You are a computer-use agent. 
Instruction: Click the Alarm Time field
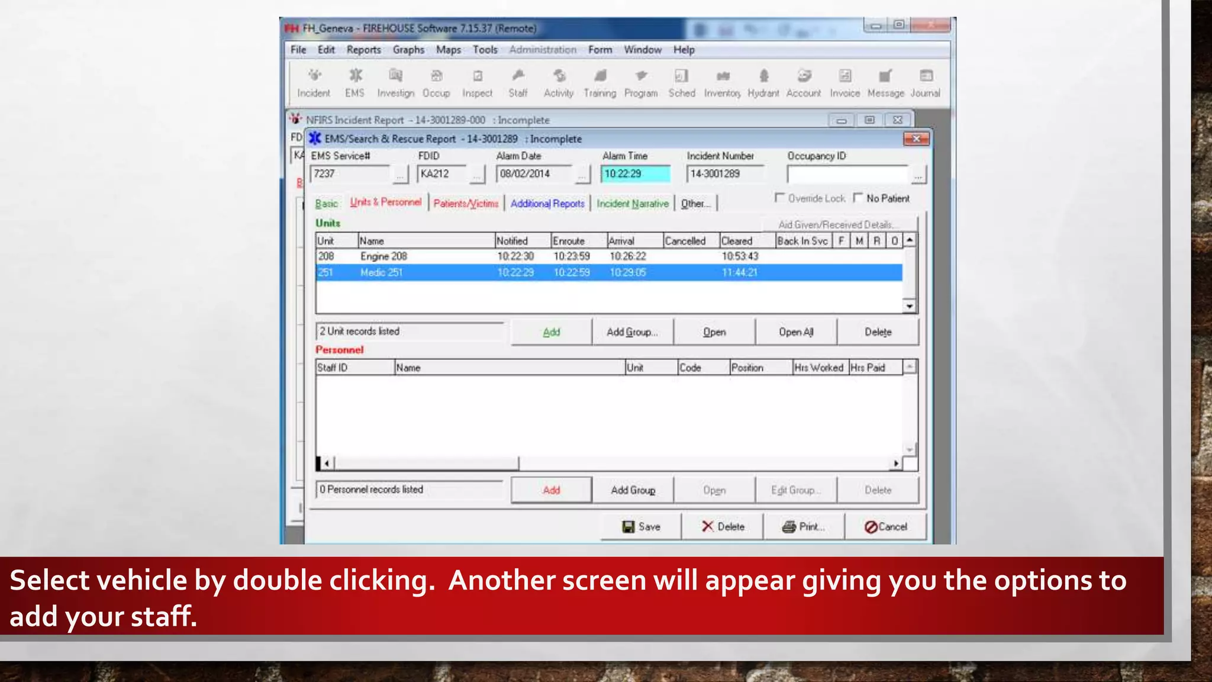636,174
